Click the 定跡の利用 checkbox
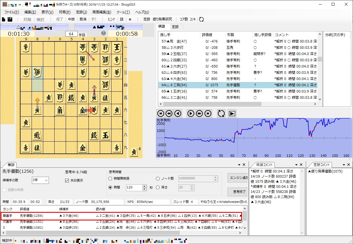Image resolution: width=353 pixels, height=244 pixels. pyautogui.click(x=4, y=190)
